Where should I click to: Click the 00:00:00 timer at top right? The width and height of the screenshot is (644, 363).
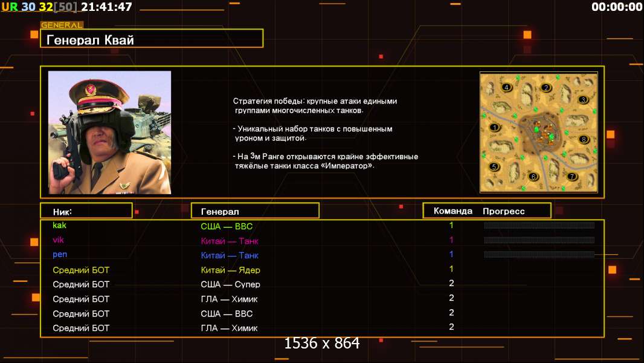616,7
